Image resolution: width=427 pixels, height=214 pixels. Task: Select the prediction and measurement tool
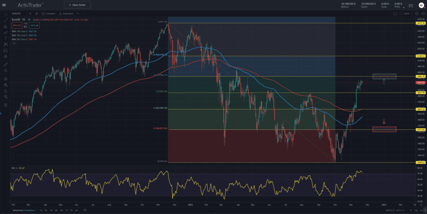click(5, 50)
